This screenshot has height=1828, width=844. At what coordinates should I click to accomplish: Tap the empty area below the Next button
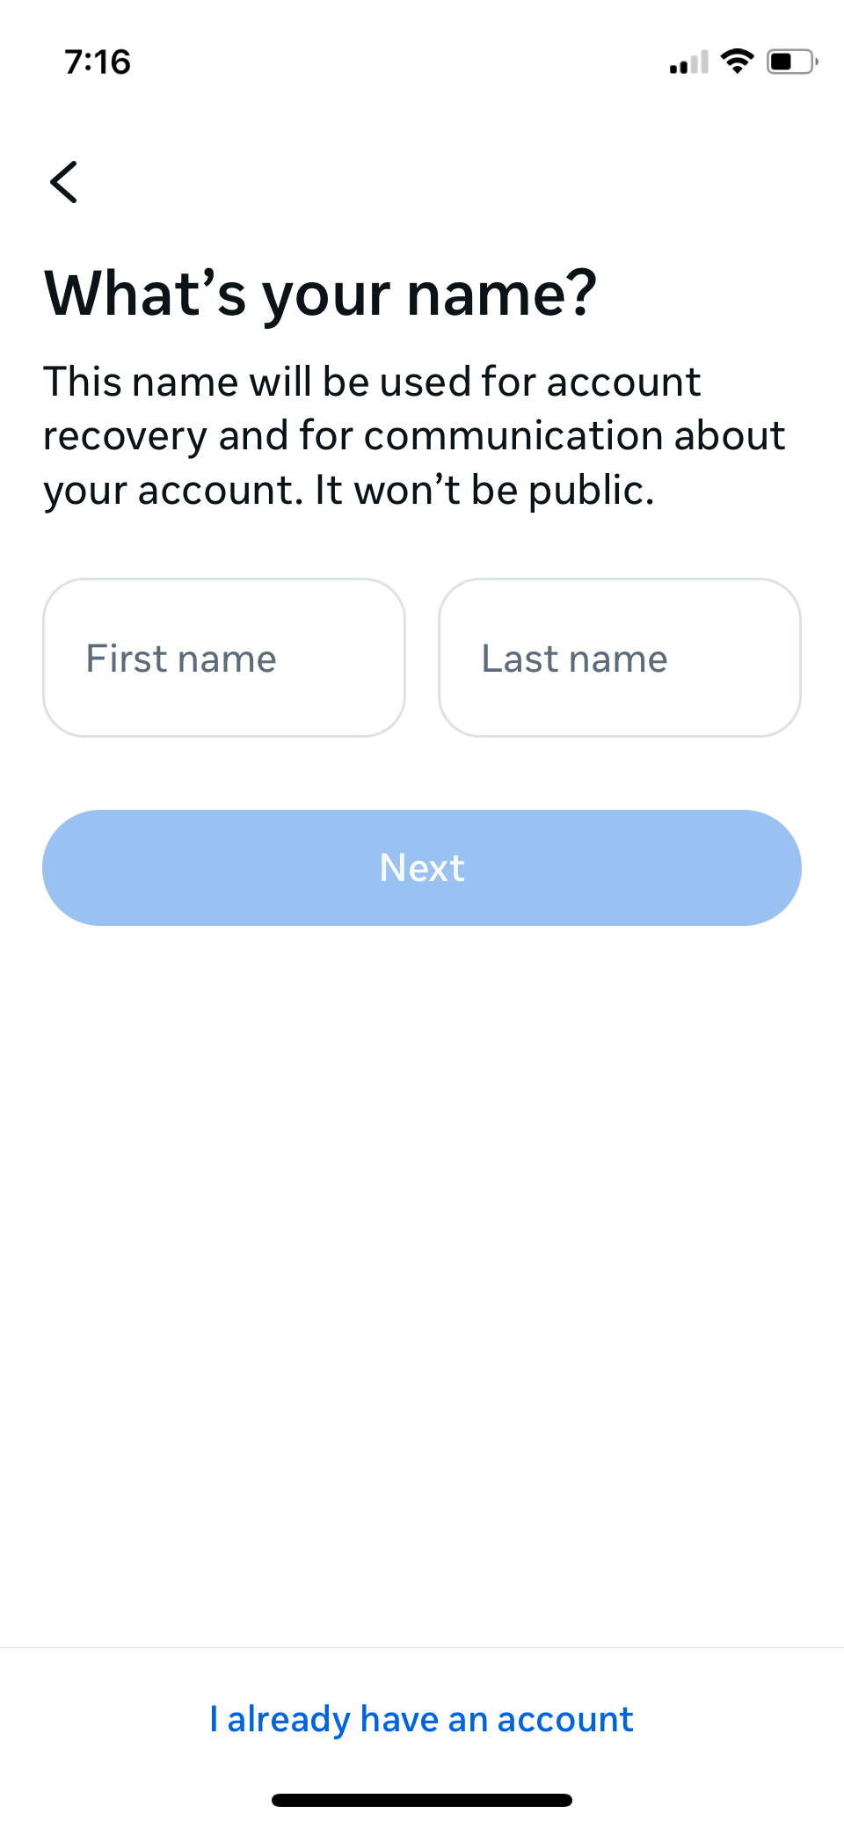coord(422,1284)
